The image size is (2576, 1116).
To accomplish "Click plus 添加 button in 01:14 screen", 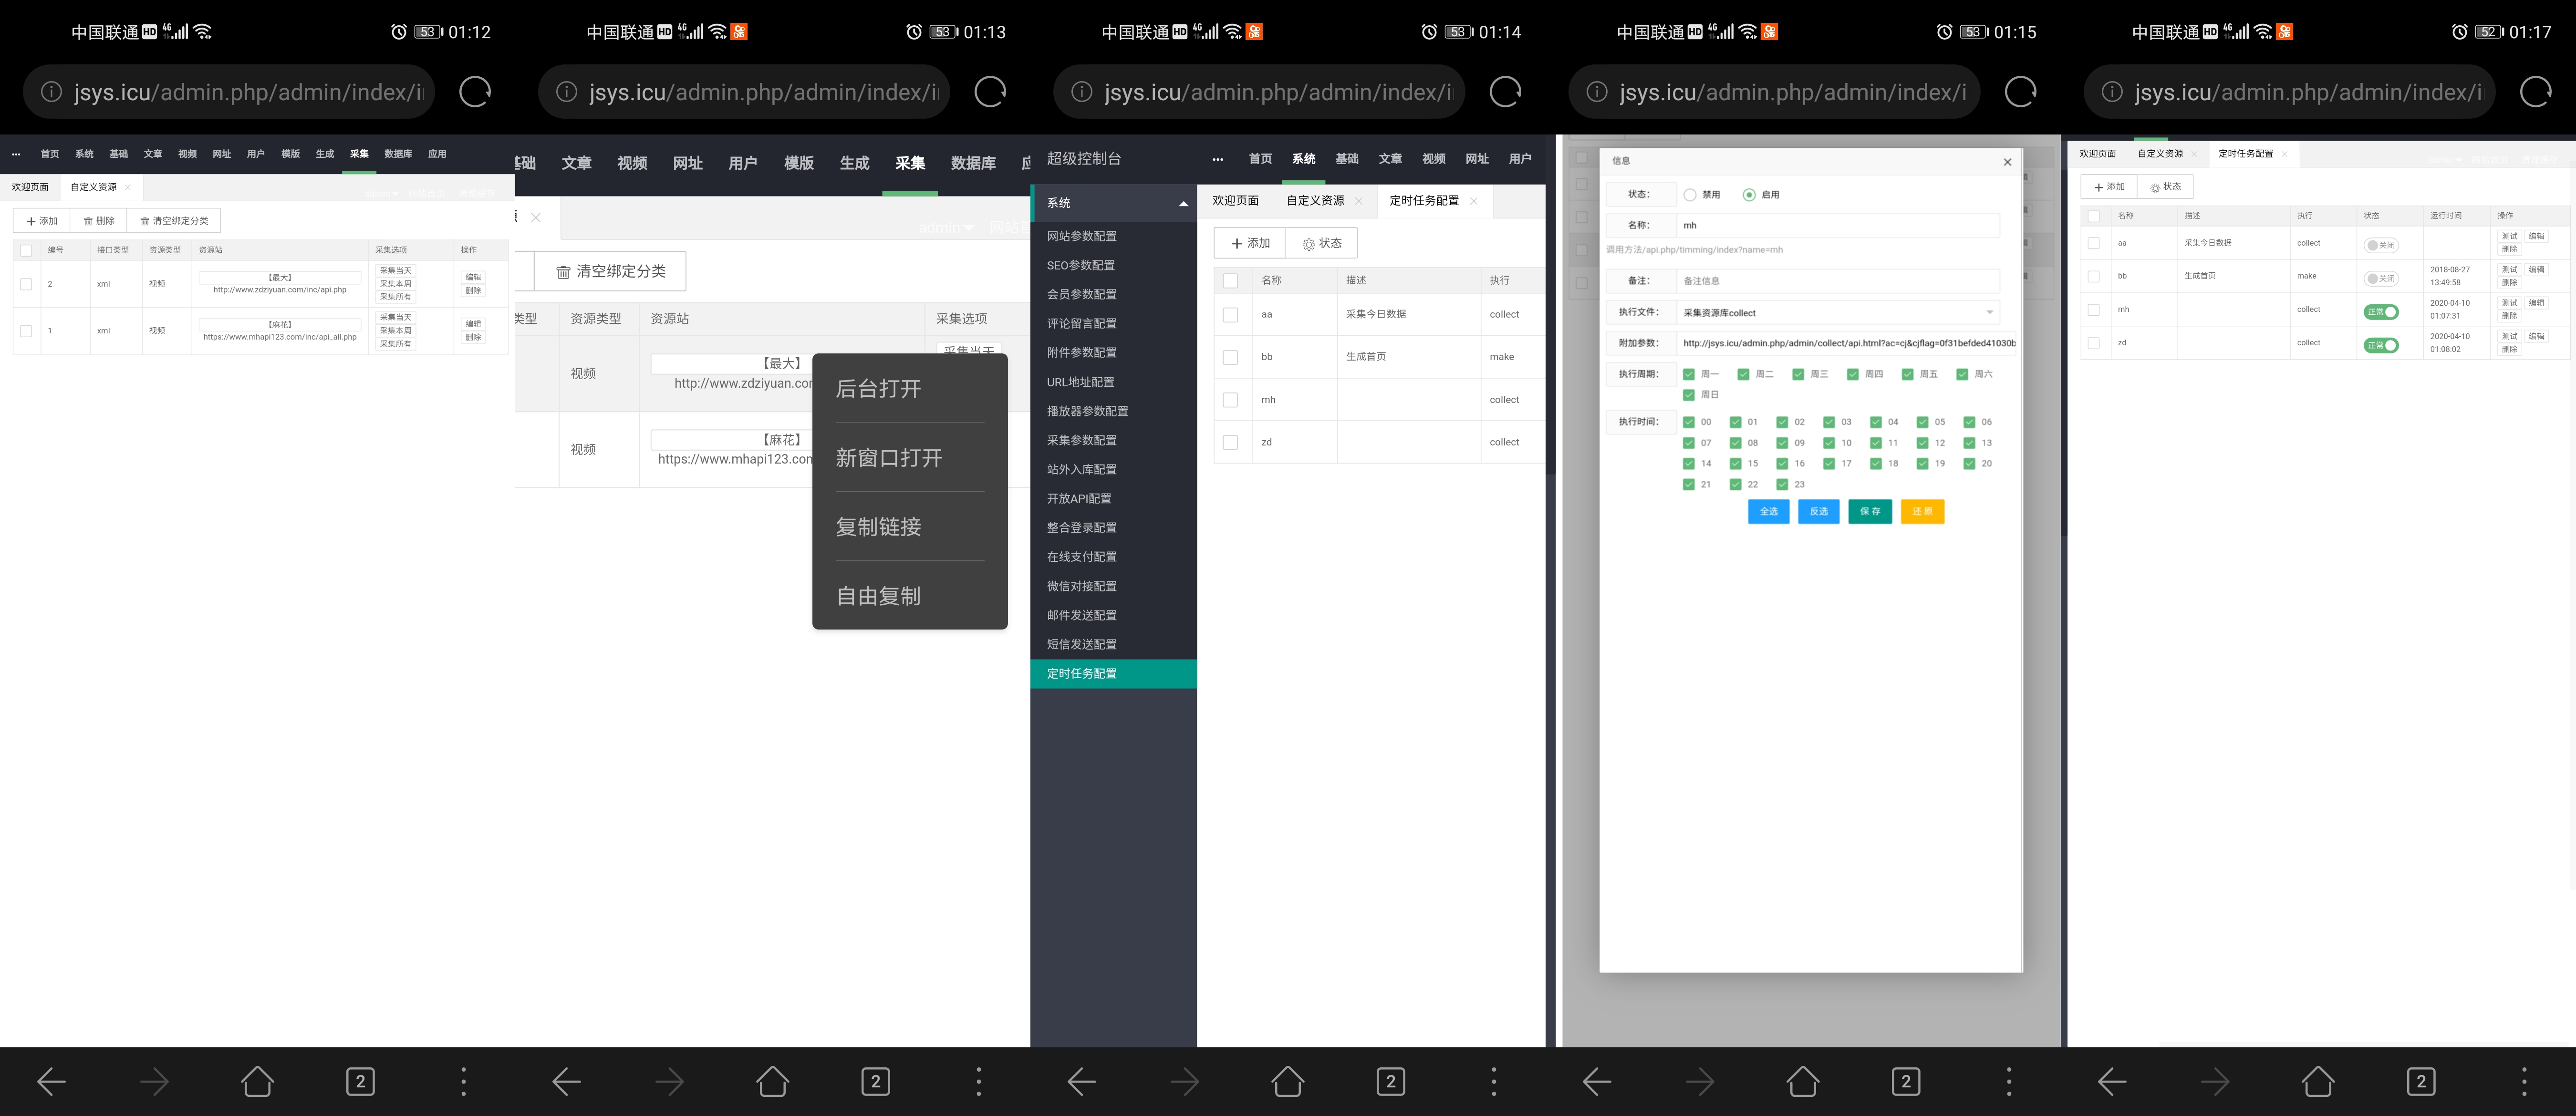I will pyautogui.click(x=1250, y=243).
